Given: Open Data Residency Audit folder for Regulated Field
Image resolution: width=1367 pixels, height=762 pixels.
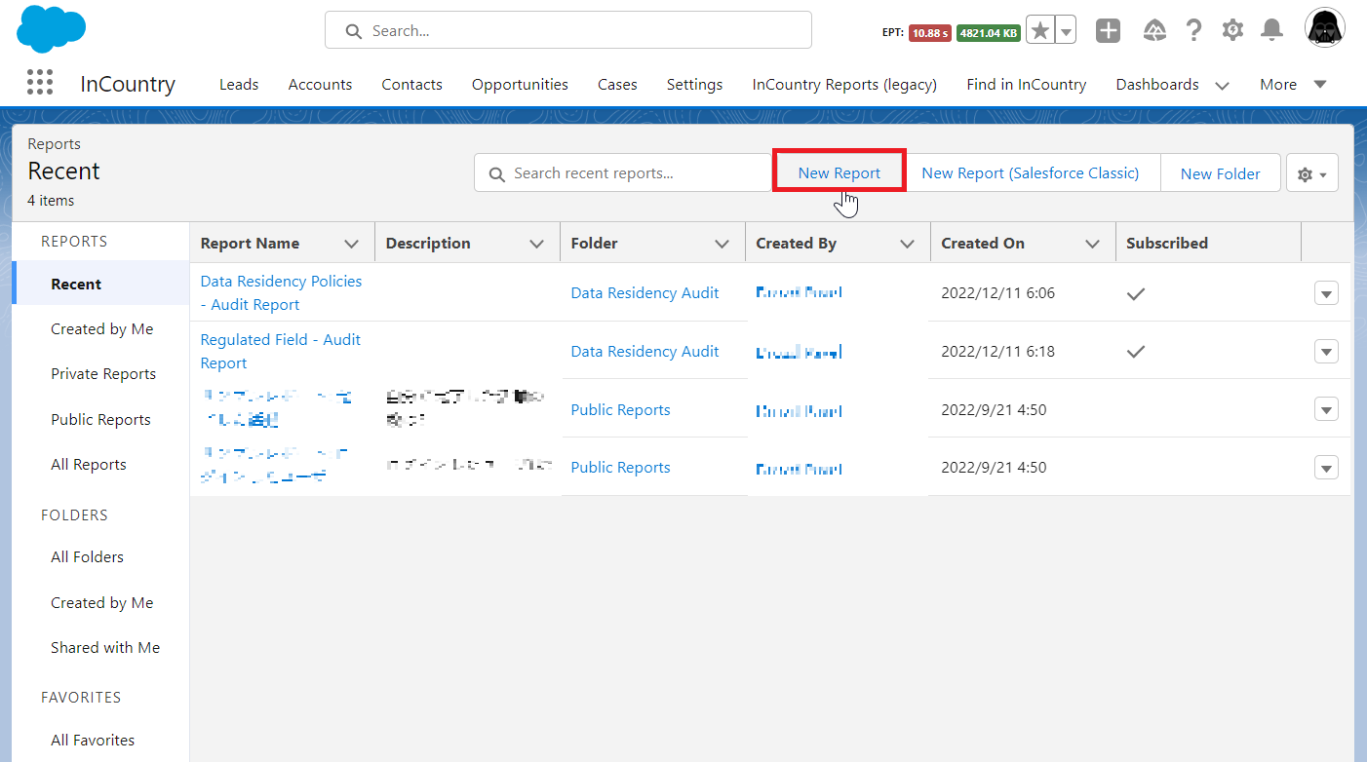Looking at the screenshot, I should [644, 352].
